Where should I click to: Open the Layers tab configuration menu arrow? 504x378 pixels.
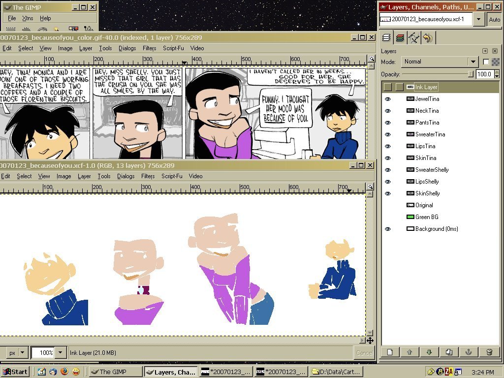[485, 51]
